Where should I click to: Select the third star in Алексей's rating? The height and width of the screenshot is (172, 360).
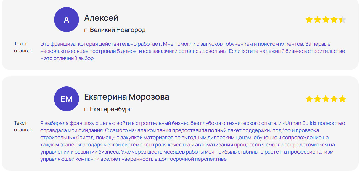pyautogui.click(x=326, y=20)
